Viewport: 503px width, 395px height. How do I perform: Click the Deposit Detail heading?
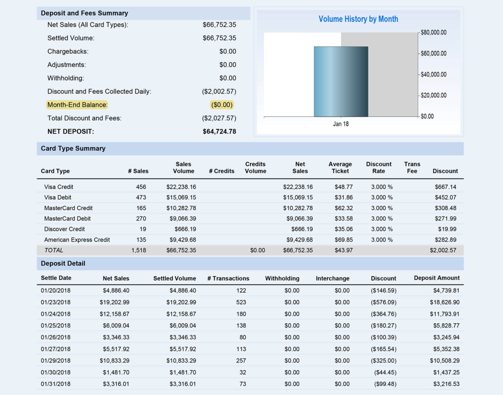(63, 264)
